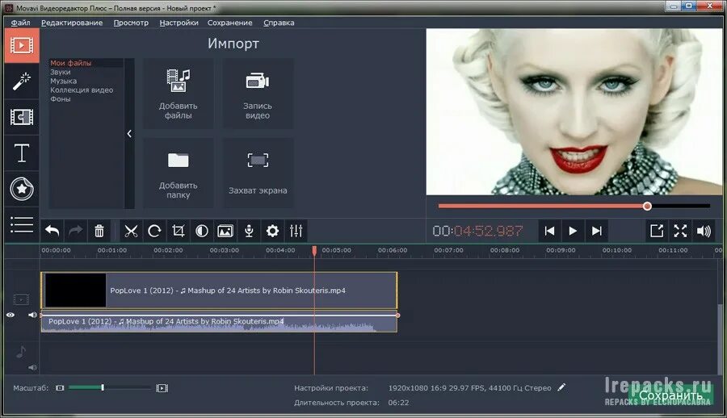Image resolution: width=727 pixels, height=418 pixels.
Task: Undo the last action
Action: pos(52,231)
